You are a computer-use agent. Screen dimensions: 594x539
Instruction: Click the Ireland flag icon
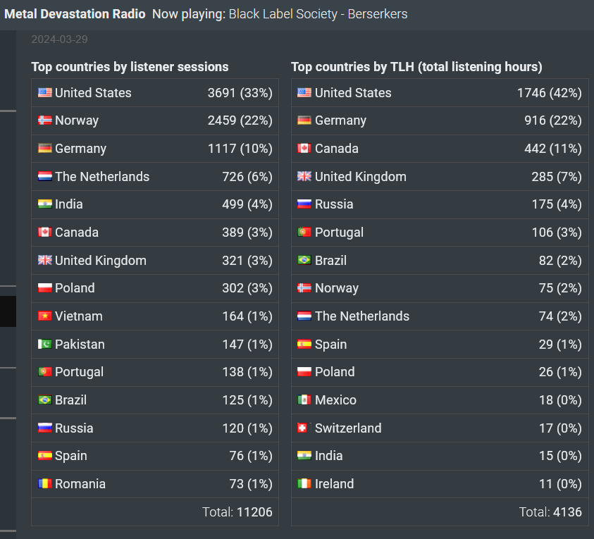pyautogui.click(x=304, y=483)
